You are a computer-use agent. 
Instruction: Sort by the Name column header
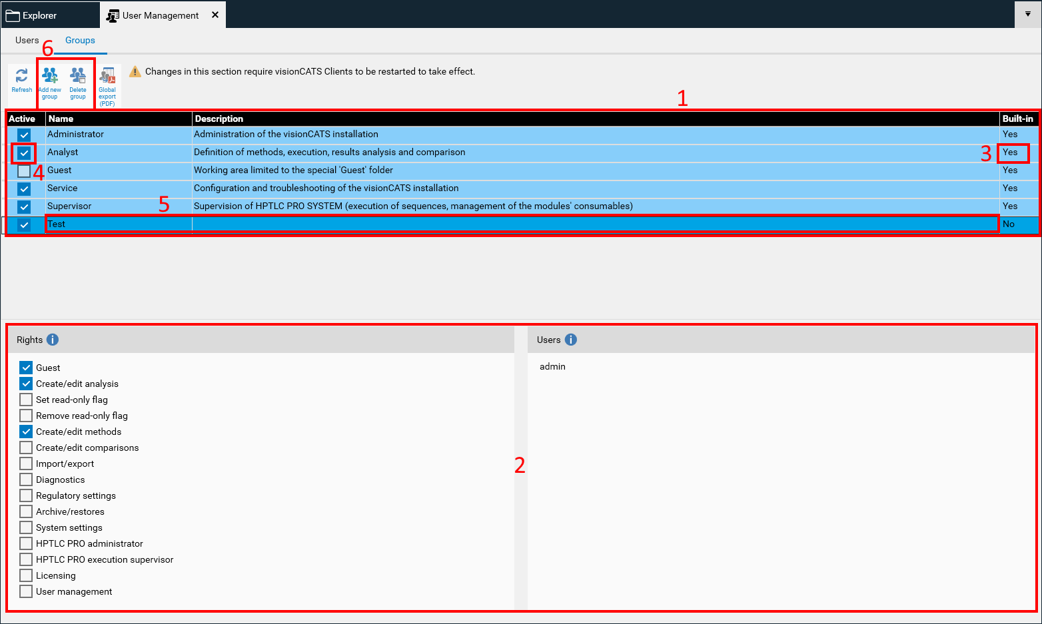pyautogui.click(x=61, y=119)
